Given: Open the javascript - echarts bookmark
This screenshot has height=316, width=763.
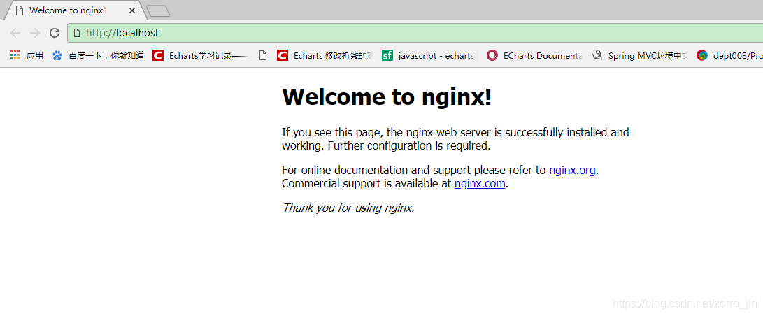Looking at the screenshot, I should (429, 55).
